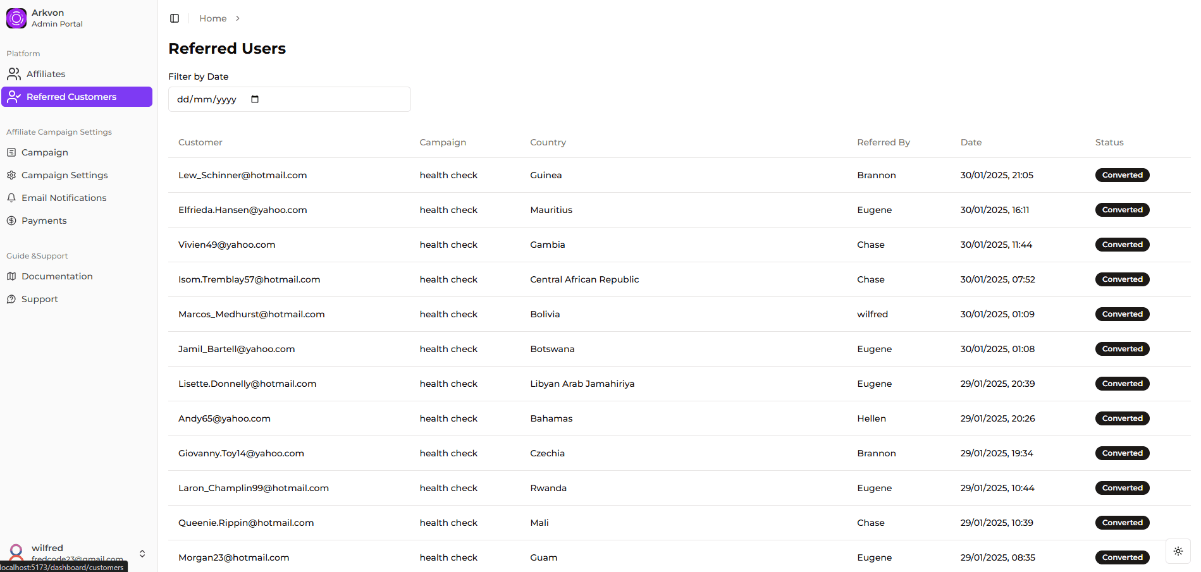The image size is (1201, 572).
Task: Click the Campaign Settings gear icon
Action: 11,175
